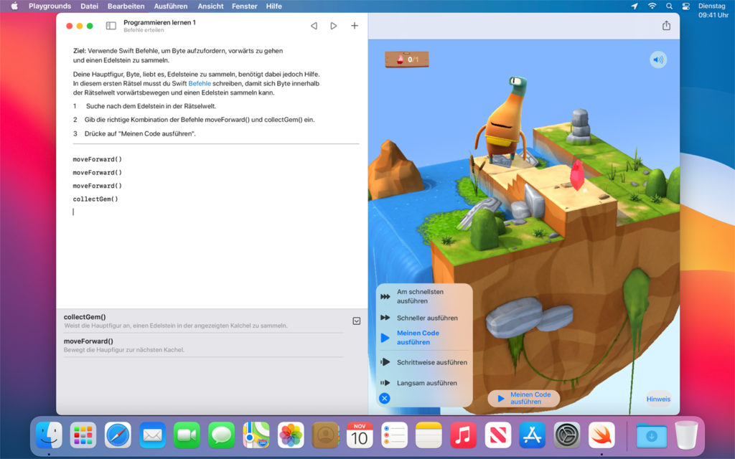
Task: Open Maps from the Dock
Action: coord(256,435)
